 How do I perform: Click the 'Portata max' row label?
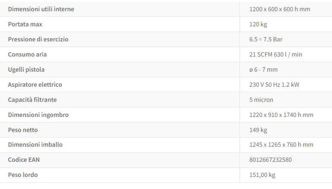pyautogui.click(x=25, y=24)
